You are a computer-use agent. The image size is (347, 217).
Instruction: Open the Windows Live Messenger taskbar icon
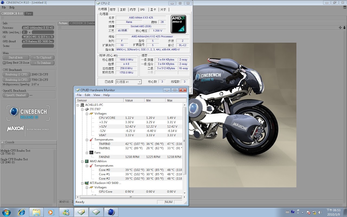coord(66,212)
